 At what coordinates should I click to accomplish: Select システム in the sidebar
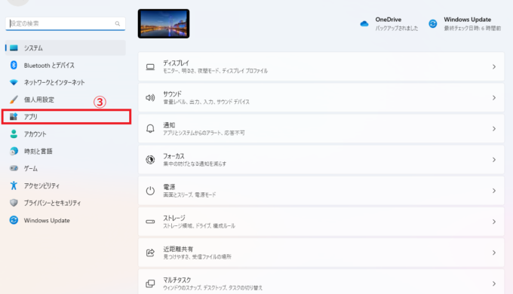coord(66,48)
